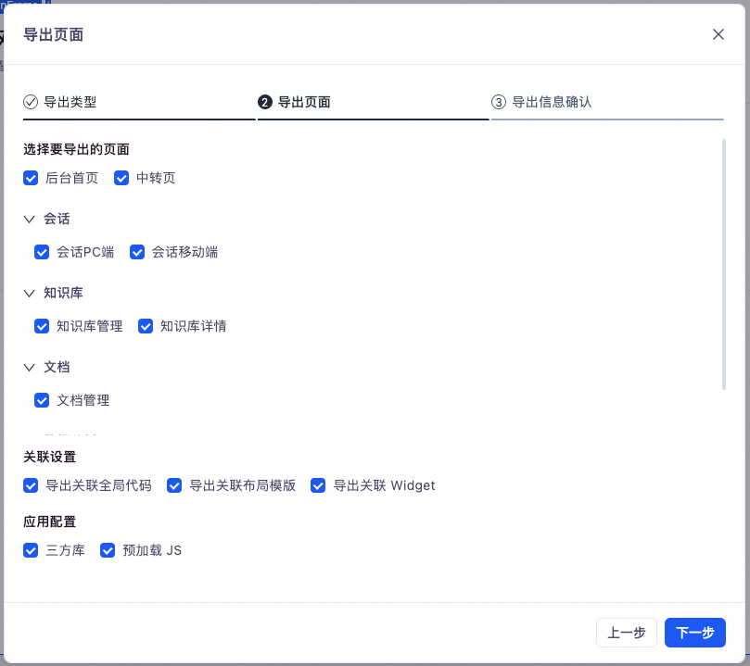Click the 下一步 button

click(x=694, y=633)
